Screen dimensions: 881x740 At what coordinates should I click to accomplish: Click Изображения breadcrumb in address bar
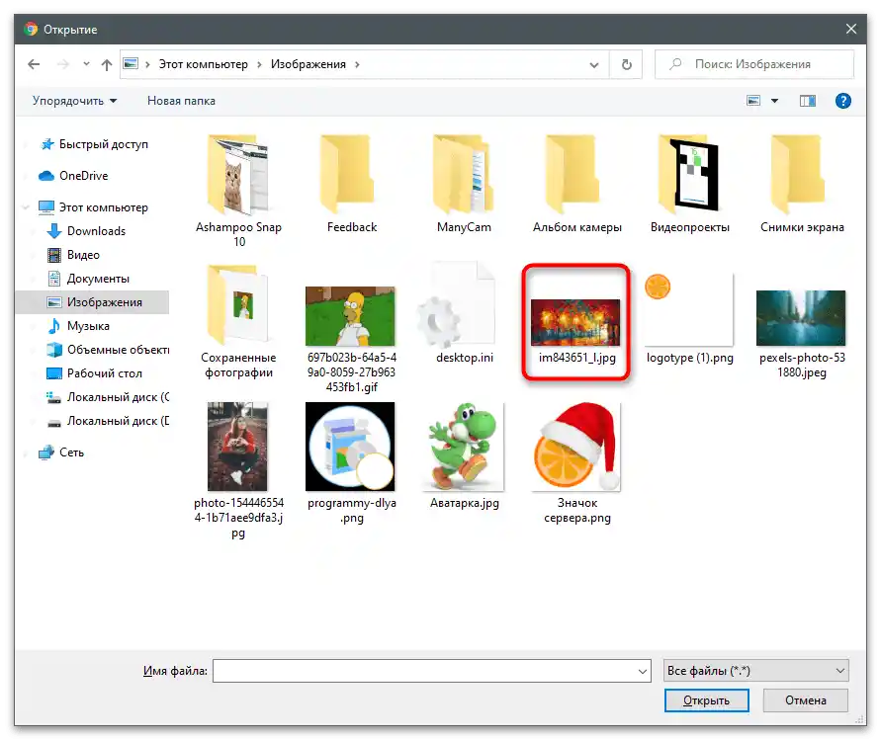click(x=308, y=64)
